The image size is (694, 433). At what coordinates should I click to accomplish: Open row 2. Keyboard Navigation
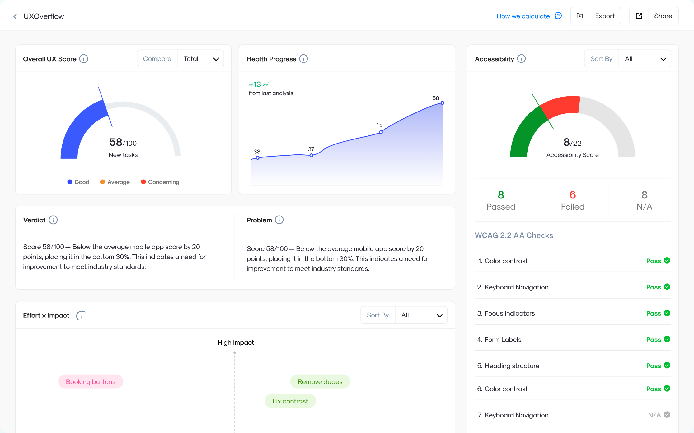pyautogui.click(x=573, y=287)
